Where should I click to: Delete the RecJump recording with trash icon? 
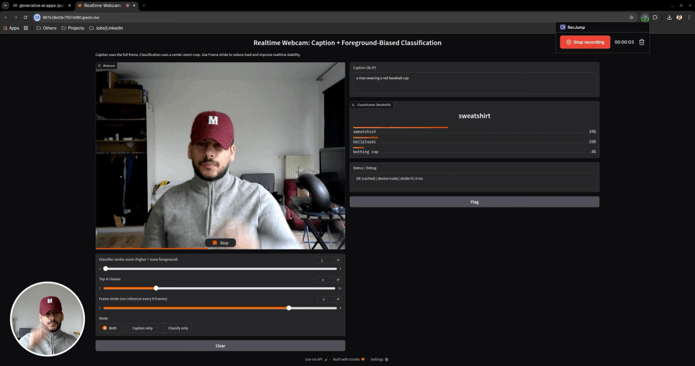(x=641, y=42)
